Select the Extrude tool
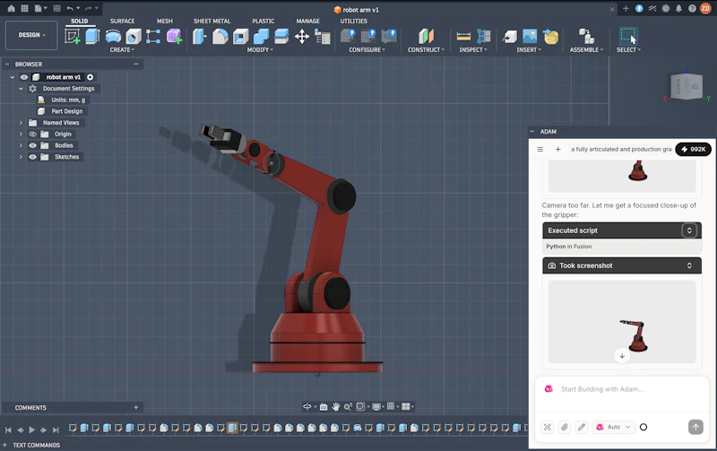Viewport: 717px width, 451px height. click(93, 36)
